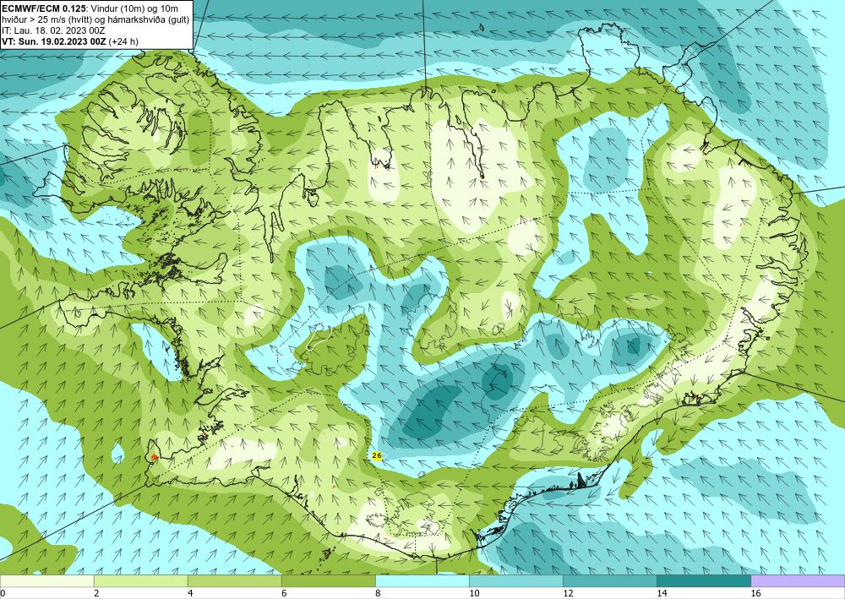
Task: Click the green 4–6 m/s legend swatch
Action: (x=234, y=580)
